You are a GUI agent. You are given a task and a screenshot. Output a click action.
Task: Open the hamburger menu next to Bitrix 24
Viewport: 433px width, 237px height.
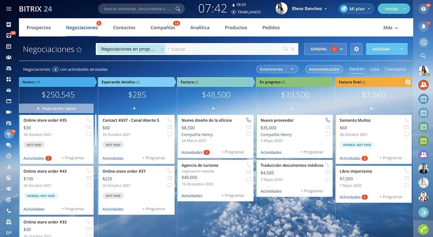pos(9,9)
